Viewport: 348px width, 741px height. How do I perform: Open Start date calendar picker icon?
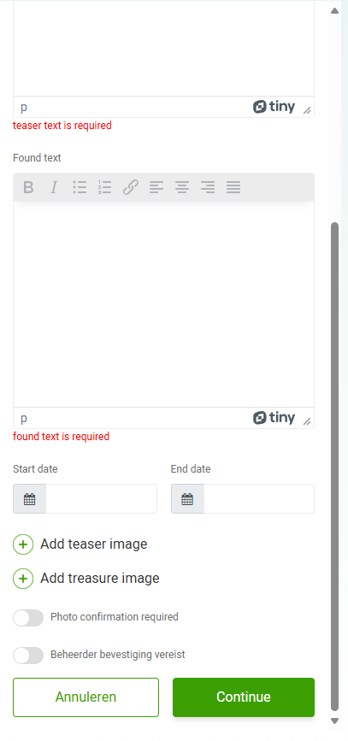coord(29,499)
